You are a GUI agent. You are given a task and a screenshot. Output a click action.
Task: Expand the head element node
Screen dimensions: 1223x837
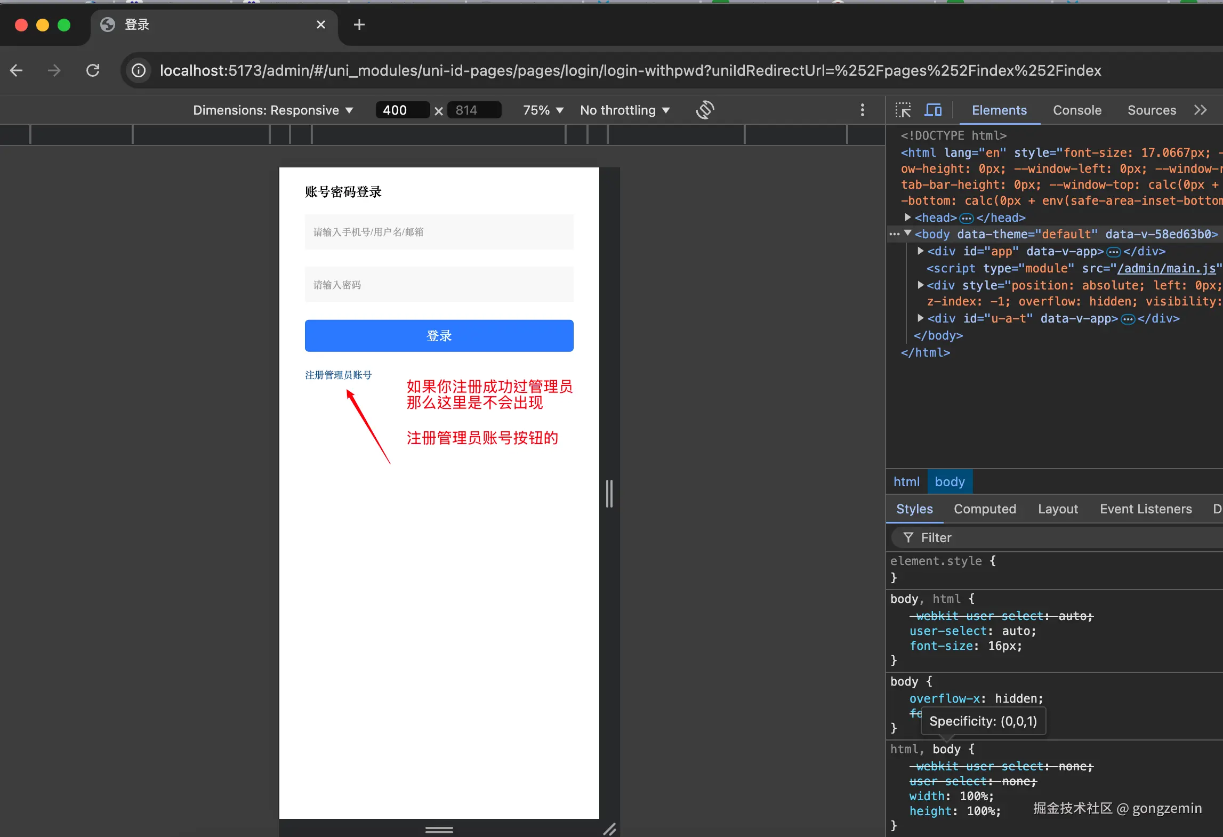pos(907,218)
